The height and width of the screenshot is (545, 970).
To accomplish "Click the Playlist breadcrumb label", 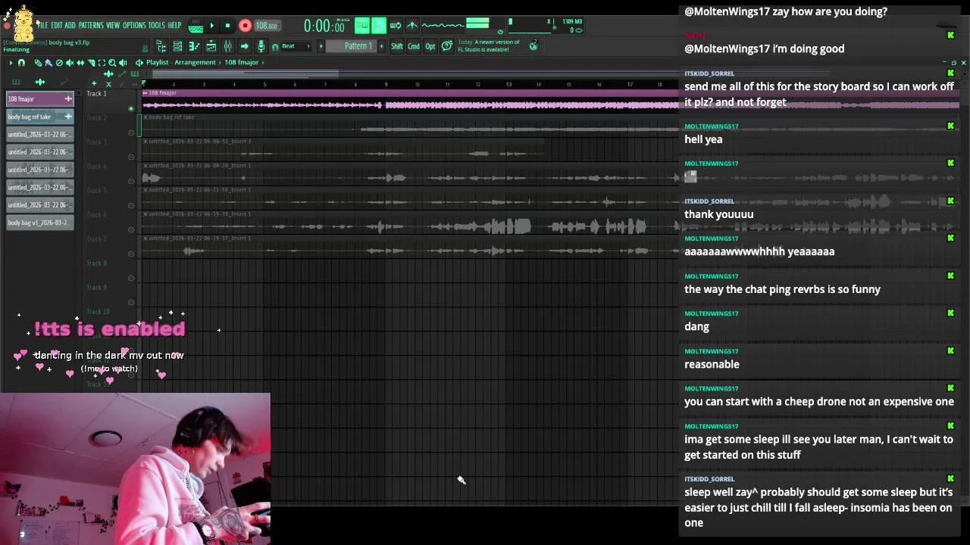I will pyautogui.click(x=158, y=63).
